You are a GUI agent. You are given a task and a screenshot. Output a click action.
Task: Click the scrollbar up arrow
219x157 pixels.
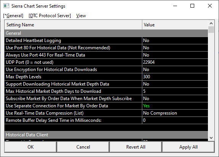click(211, 23)
